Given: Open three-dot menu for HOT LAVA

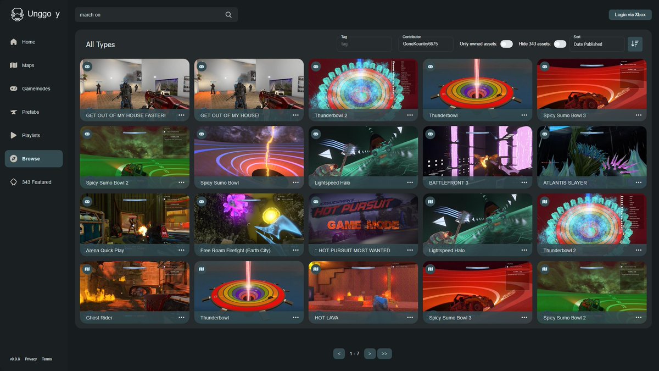Looking at the screenshot, I should [x=410, y=318].
